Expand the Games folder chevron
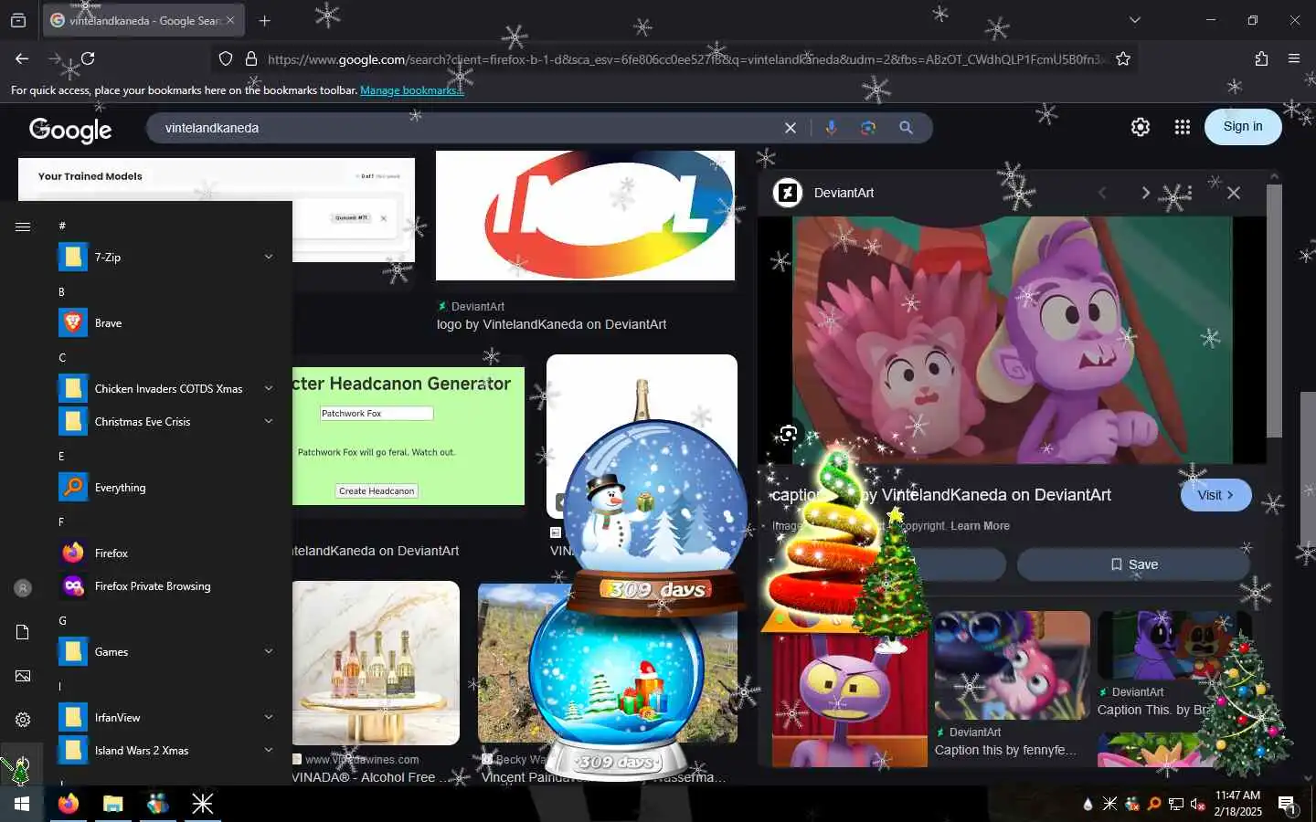The height and width of the screenshot is (822, 1316). (x=269, y=652)
